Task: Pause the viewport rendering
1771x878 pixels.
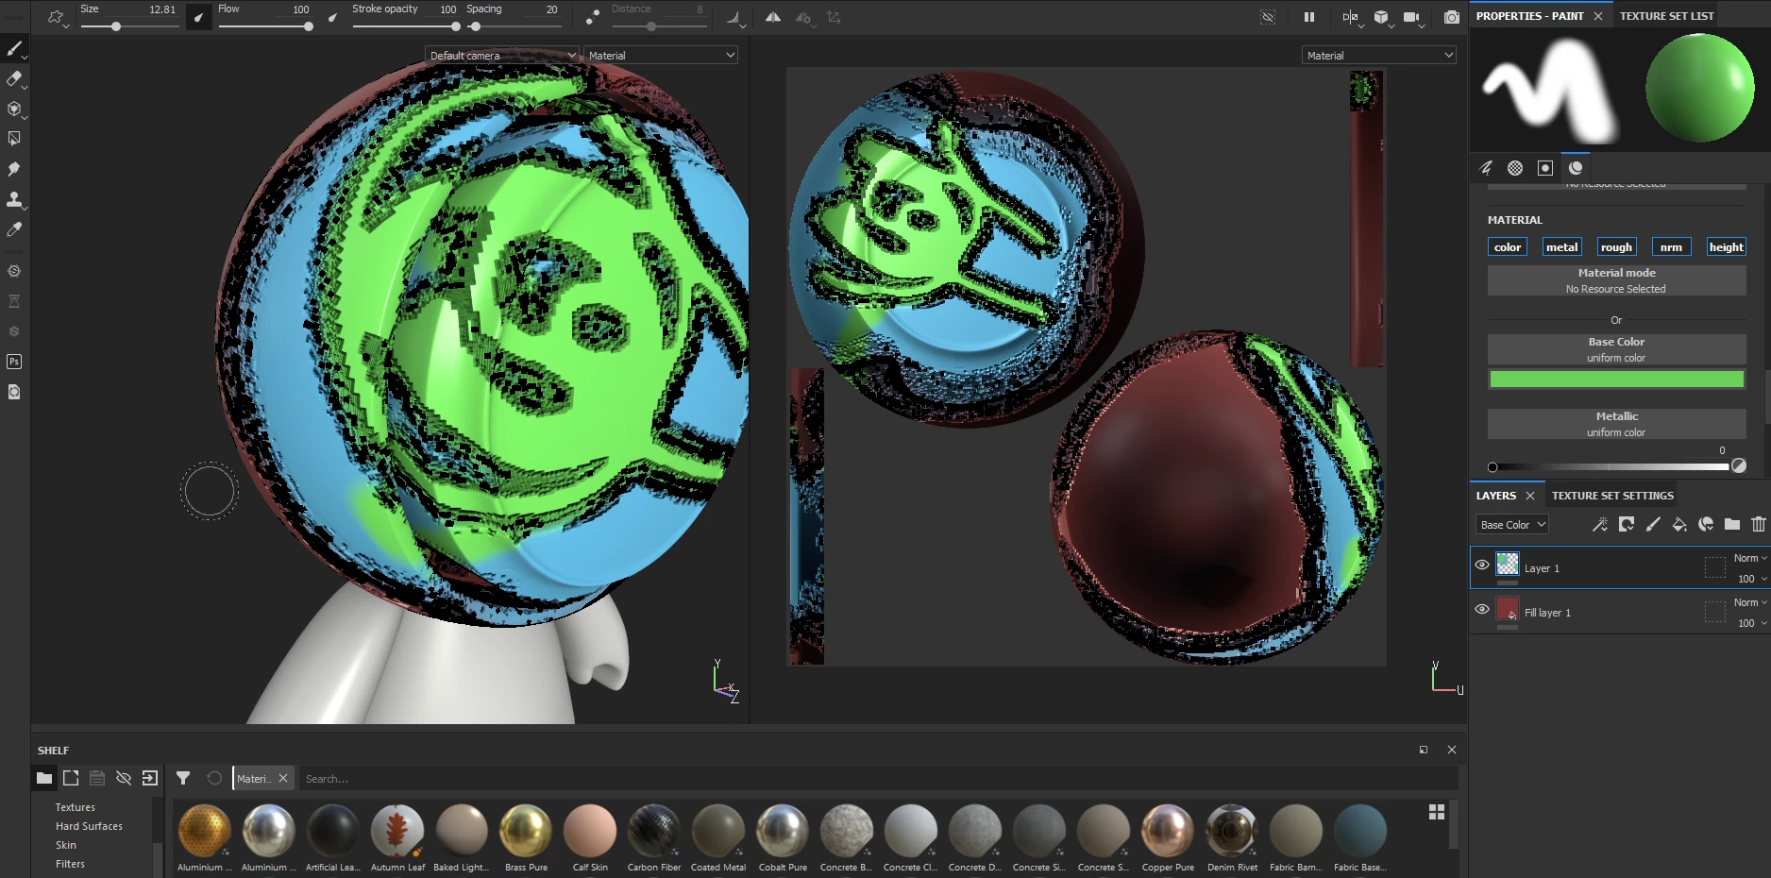Action: point(1309,17)
